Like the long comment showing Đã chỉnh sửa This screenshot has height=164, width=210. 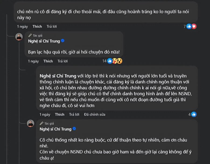pyautogui.click(x=59, y=114)
